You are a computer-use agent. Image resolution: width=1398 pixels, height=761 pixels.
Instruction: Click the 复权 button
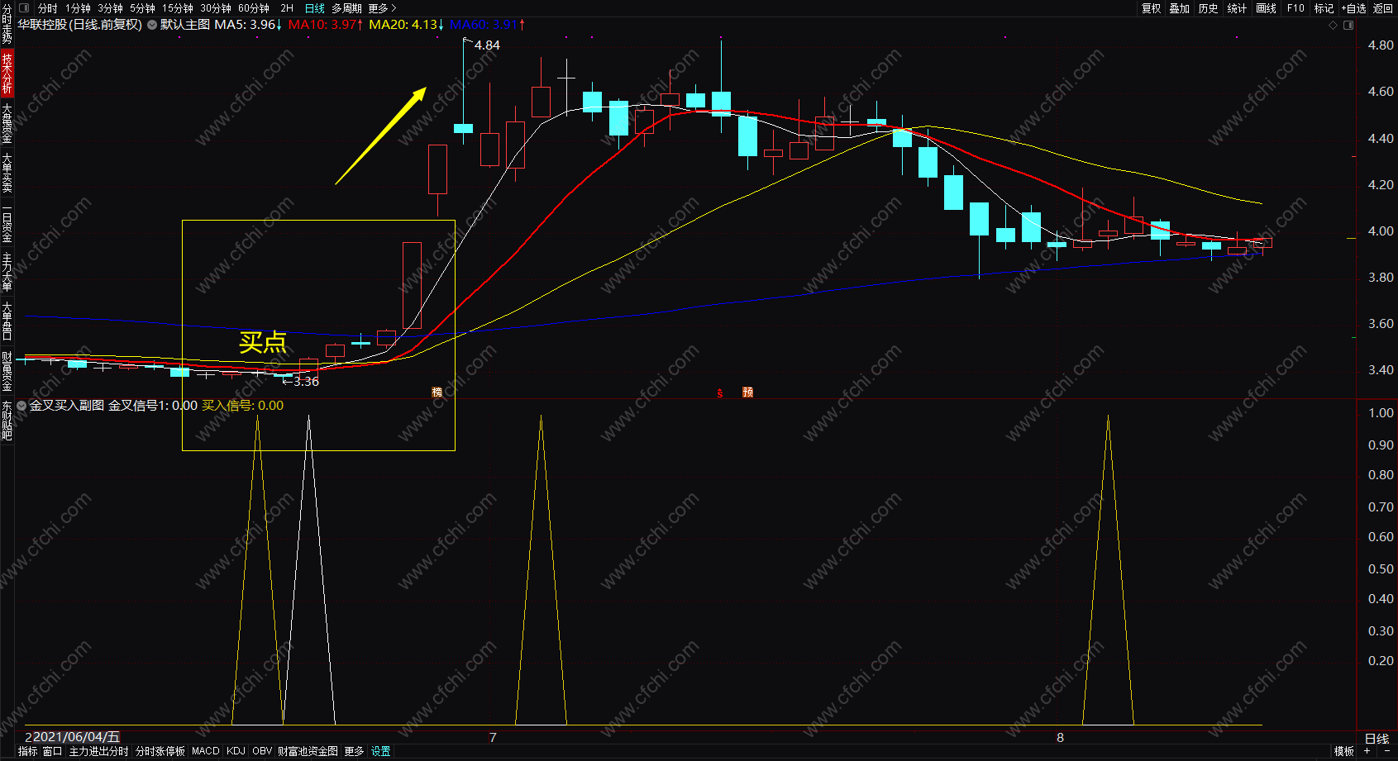coord(1152,8)
